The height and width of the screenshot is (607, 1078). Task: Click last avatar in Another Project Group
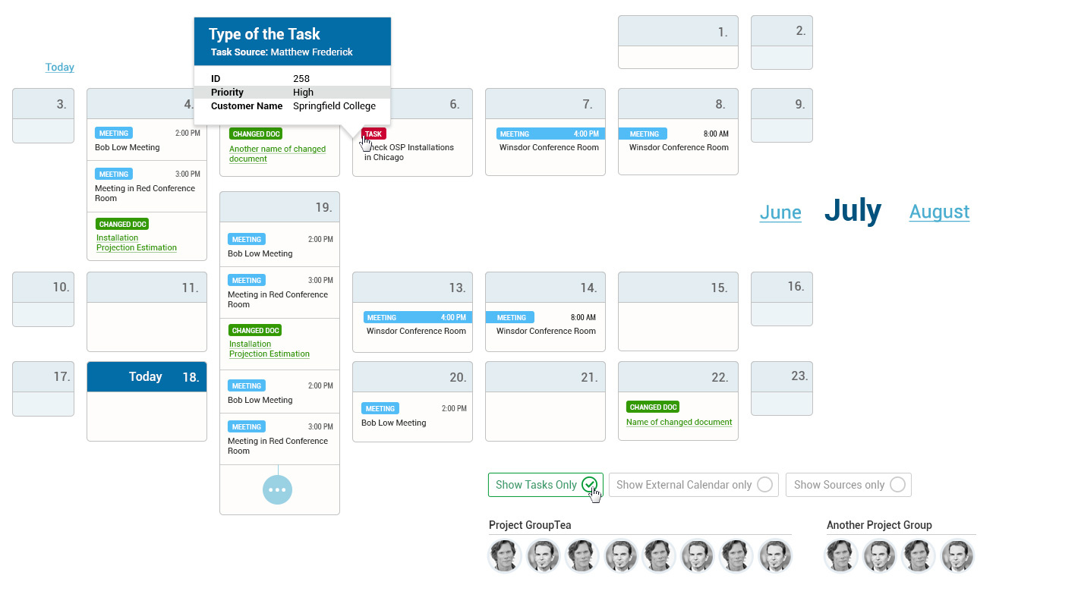pyautogui.click(x=957, y=556)
